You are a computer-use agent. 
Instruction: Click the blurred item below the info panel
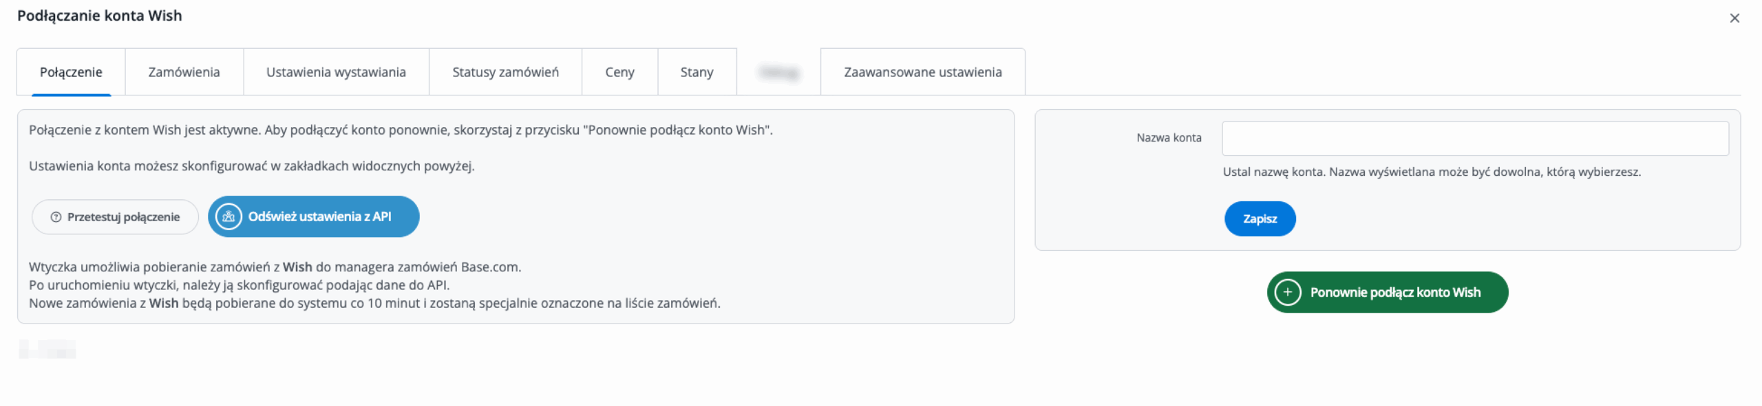pyautogui.click(x=47, y=350)
